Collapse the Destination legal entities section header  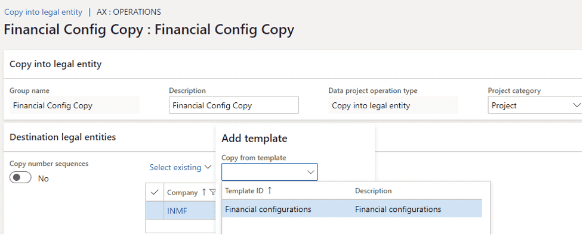(x=63, y=137)
